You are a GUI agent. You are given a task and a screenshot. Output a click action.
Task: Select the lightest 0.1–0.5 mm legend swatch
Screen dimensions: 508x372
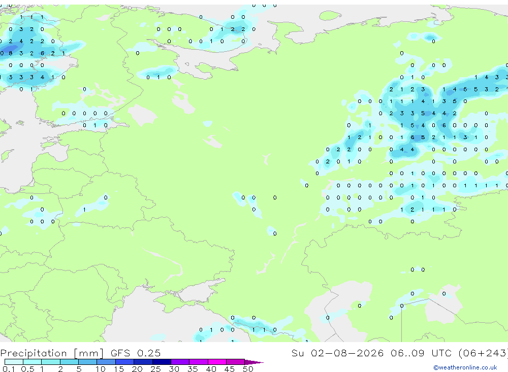point(14,362)
